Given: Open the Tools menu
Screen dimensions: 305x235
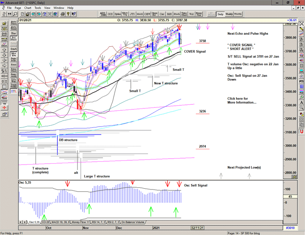Looking at the screenshot, I should pyautogui.click(x=38, y=8).
